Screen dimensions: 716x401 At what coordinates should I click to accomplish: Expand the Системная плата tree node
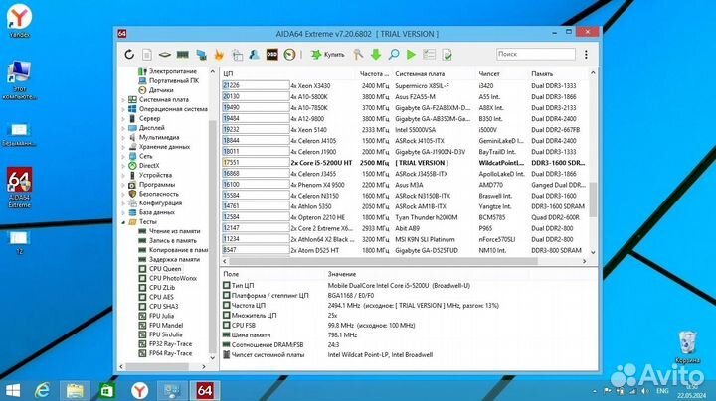(x=123, y=100)
